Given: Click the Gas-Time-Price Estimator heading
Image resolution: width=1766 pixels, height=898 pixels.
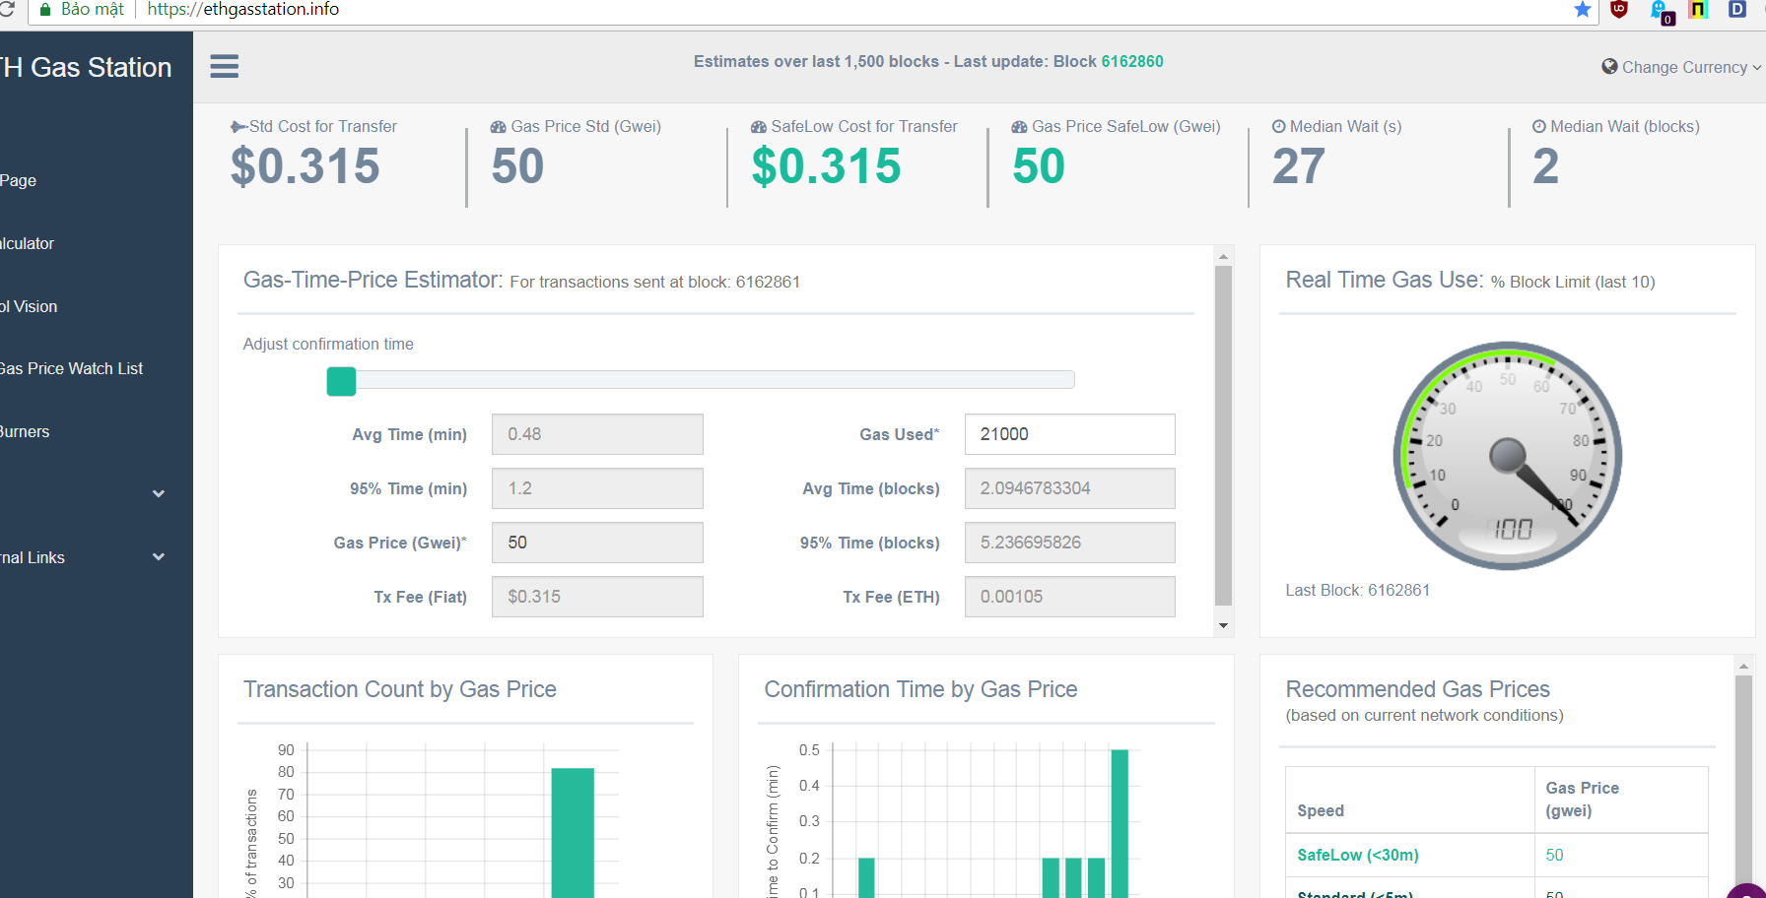Looking at the screenshot, I should (x=373, y=280).
